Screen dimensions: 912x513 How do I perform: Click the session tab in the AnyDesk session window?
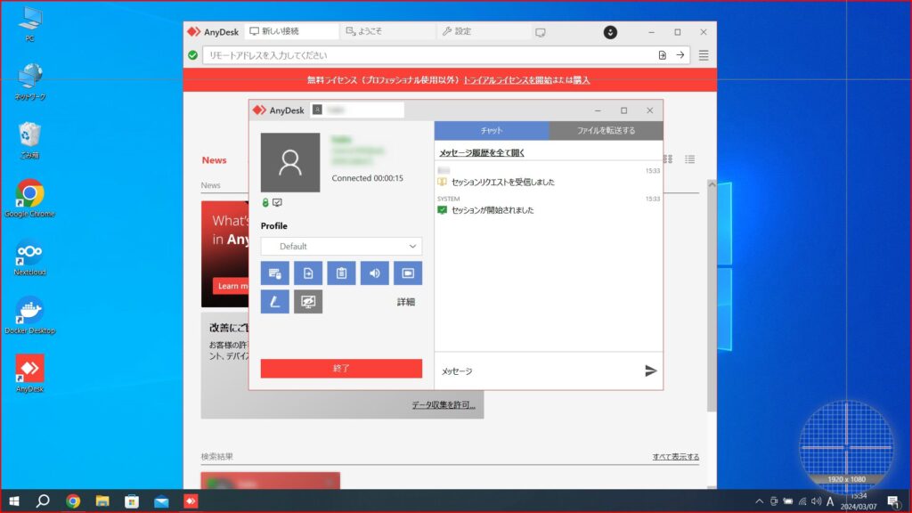pos(357,110)
